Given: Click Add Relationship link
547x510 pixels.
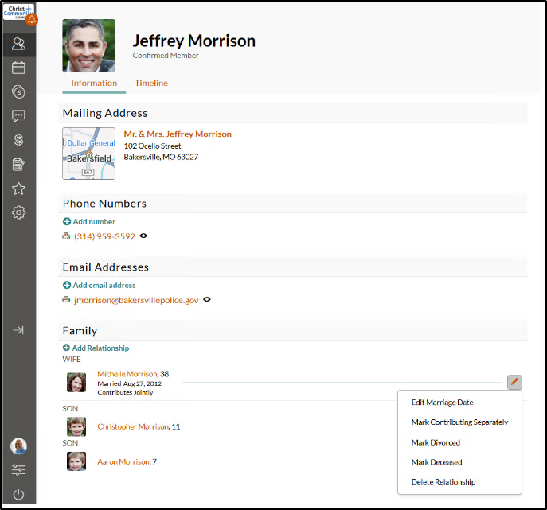Looking at the screenshot, I should [100, 348].
